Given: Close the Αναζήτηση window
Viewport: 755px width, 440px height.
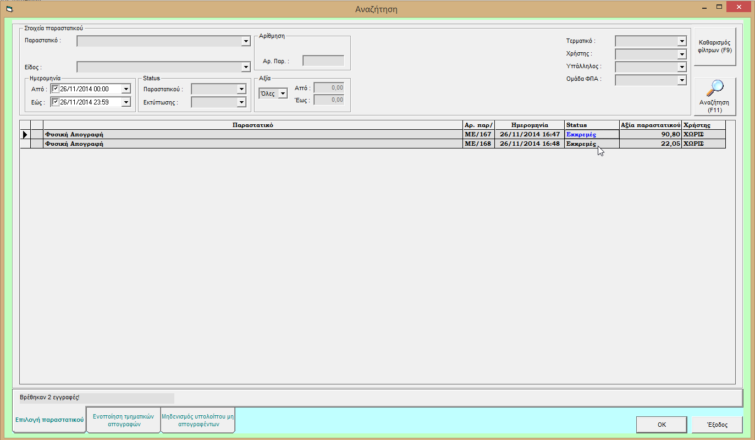Looking at the screenshot, I should 740,6.
